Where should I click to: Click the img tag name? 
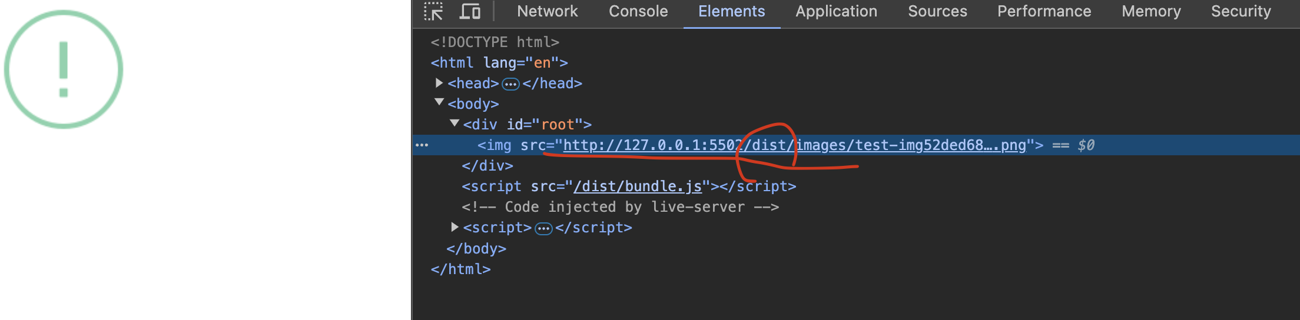pyautogui.click(x=499, y=145)
